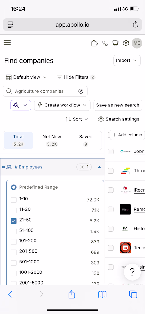Open the phone dialer icon

point(105,43)
